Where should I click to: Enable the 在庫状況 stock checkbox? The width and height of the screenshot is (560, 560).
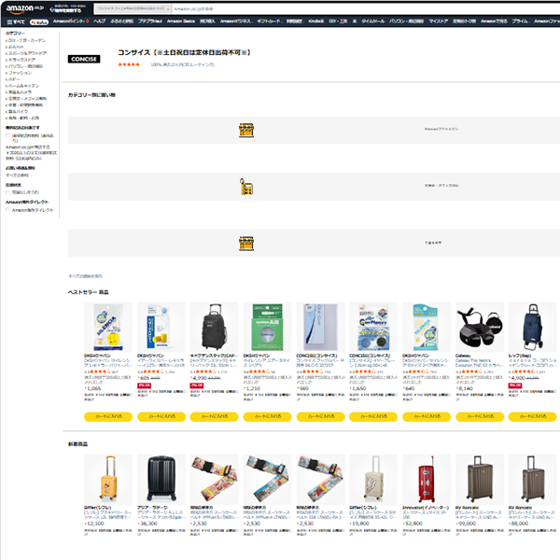coord(7,192)
